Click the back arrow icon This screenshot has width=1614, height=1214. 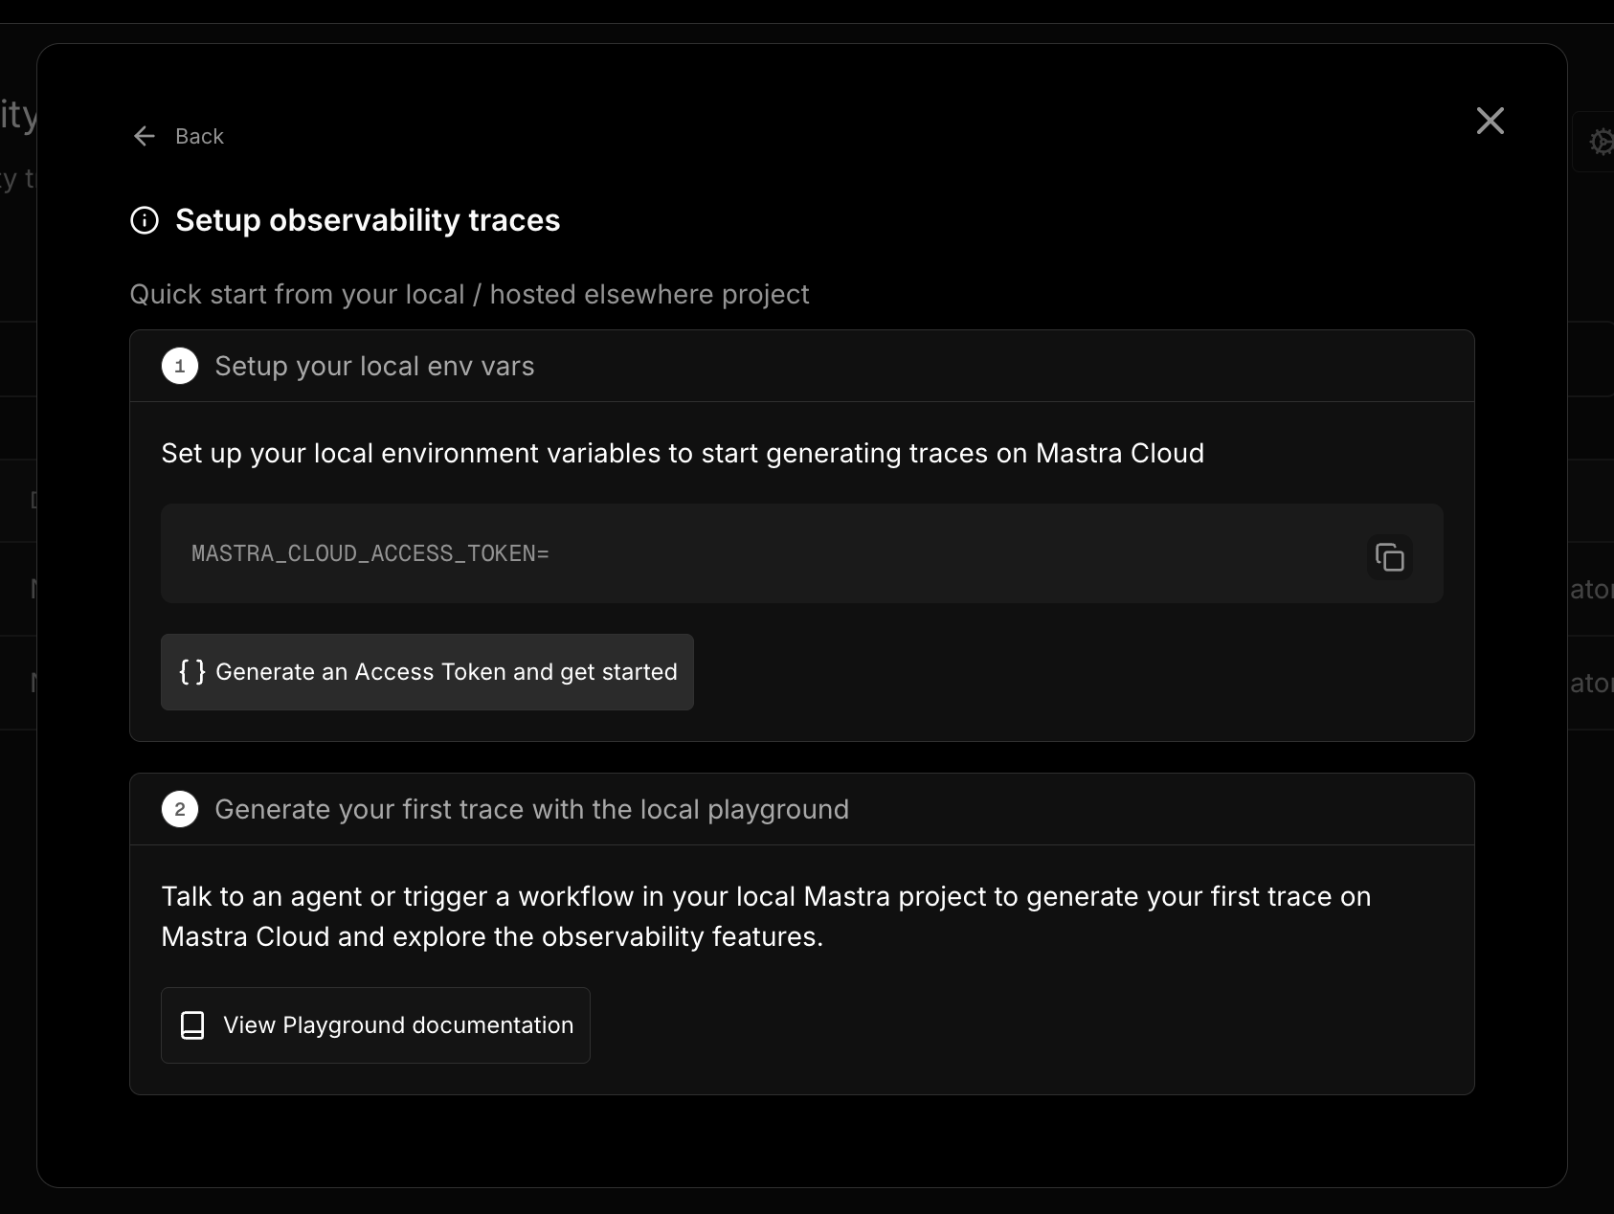pos(145,136)
